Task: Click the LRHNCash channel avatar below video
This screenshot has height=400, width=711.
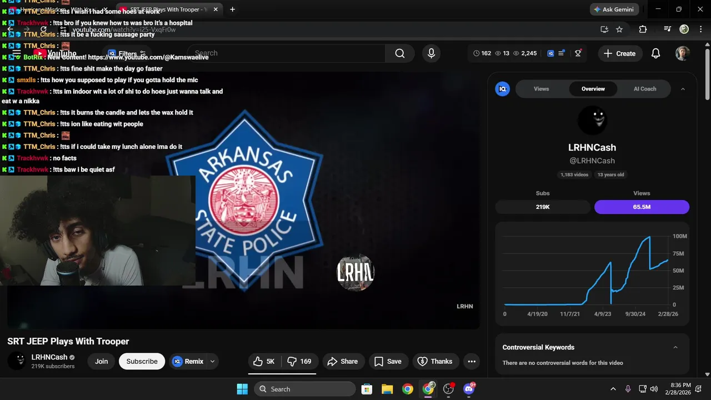Action: [x=17, y=361]
